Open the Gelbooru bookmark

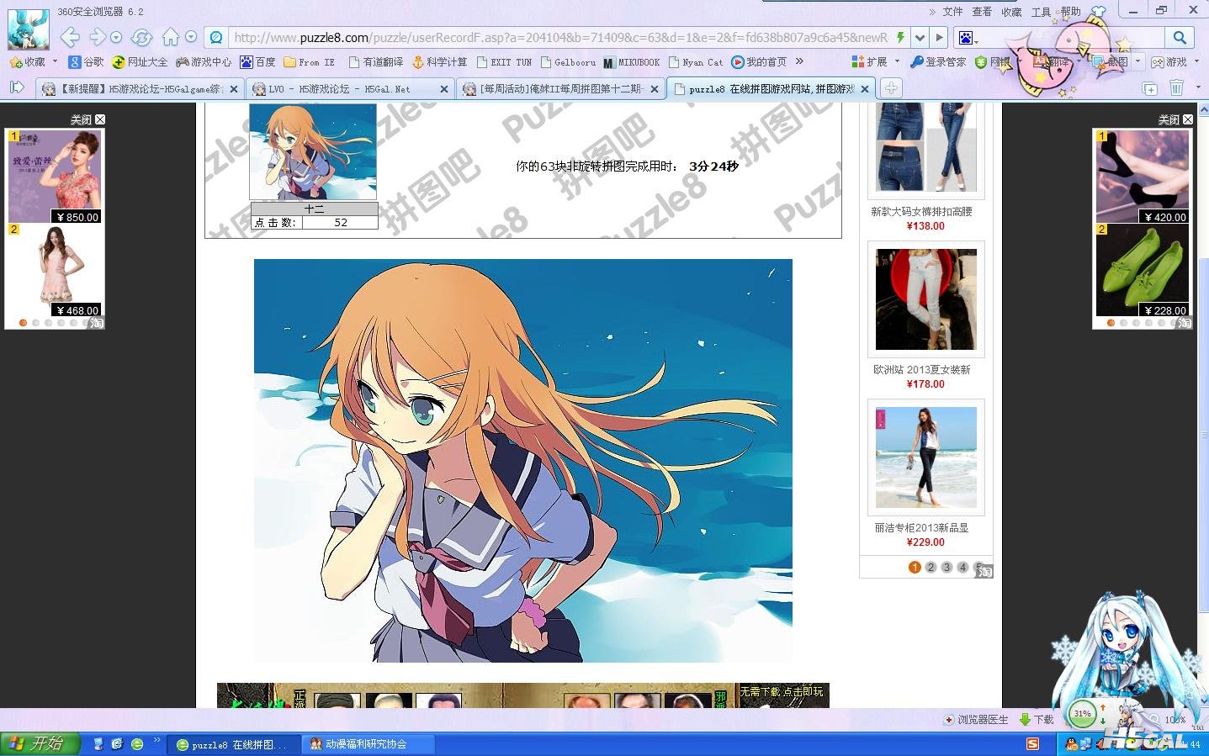pos(569,62)
